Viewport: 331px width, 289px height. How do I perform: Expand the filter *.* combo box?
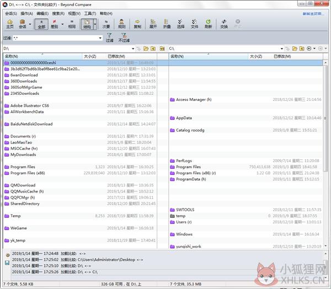click(100, 38)
